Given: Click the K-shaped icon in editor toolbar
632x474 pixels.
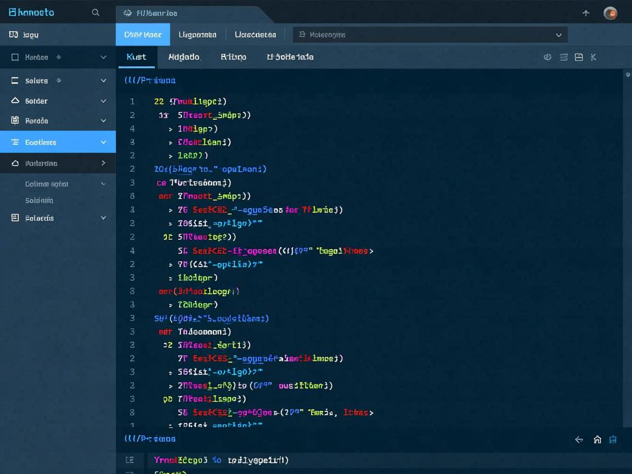Looking at the screenshot, I should click(x=594, y=57).
